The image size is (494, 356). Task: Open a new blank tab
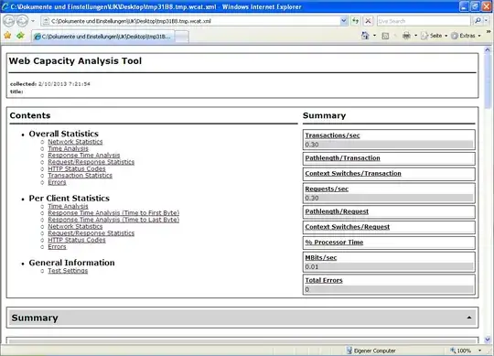(x=182, y=37)
